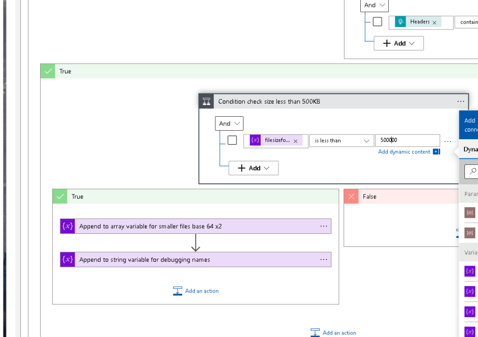Viewport: 478px width, 337px height.
Task: Click the variable icon of 'Append to array variable for smaller files'
Action: tap(67, 226)
